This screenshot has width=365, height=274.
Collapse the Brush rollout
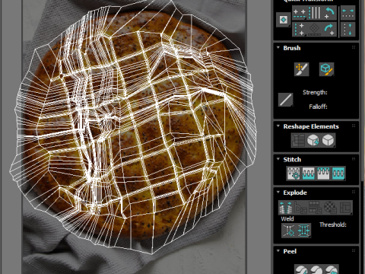pyautogui.click(x=278, y=48)
